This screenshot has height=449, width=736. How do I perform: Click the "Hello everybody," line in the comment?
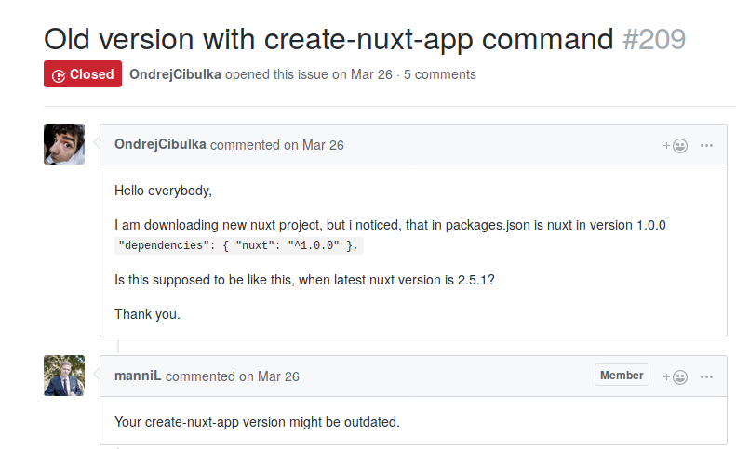click(164, 191)
